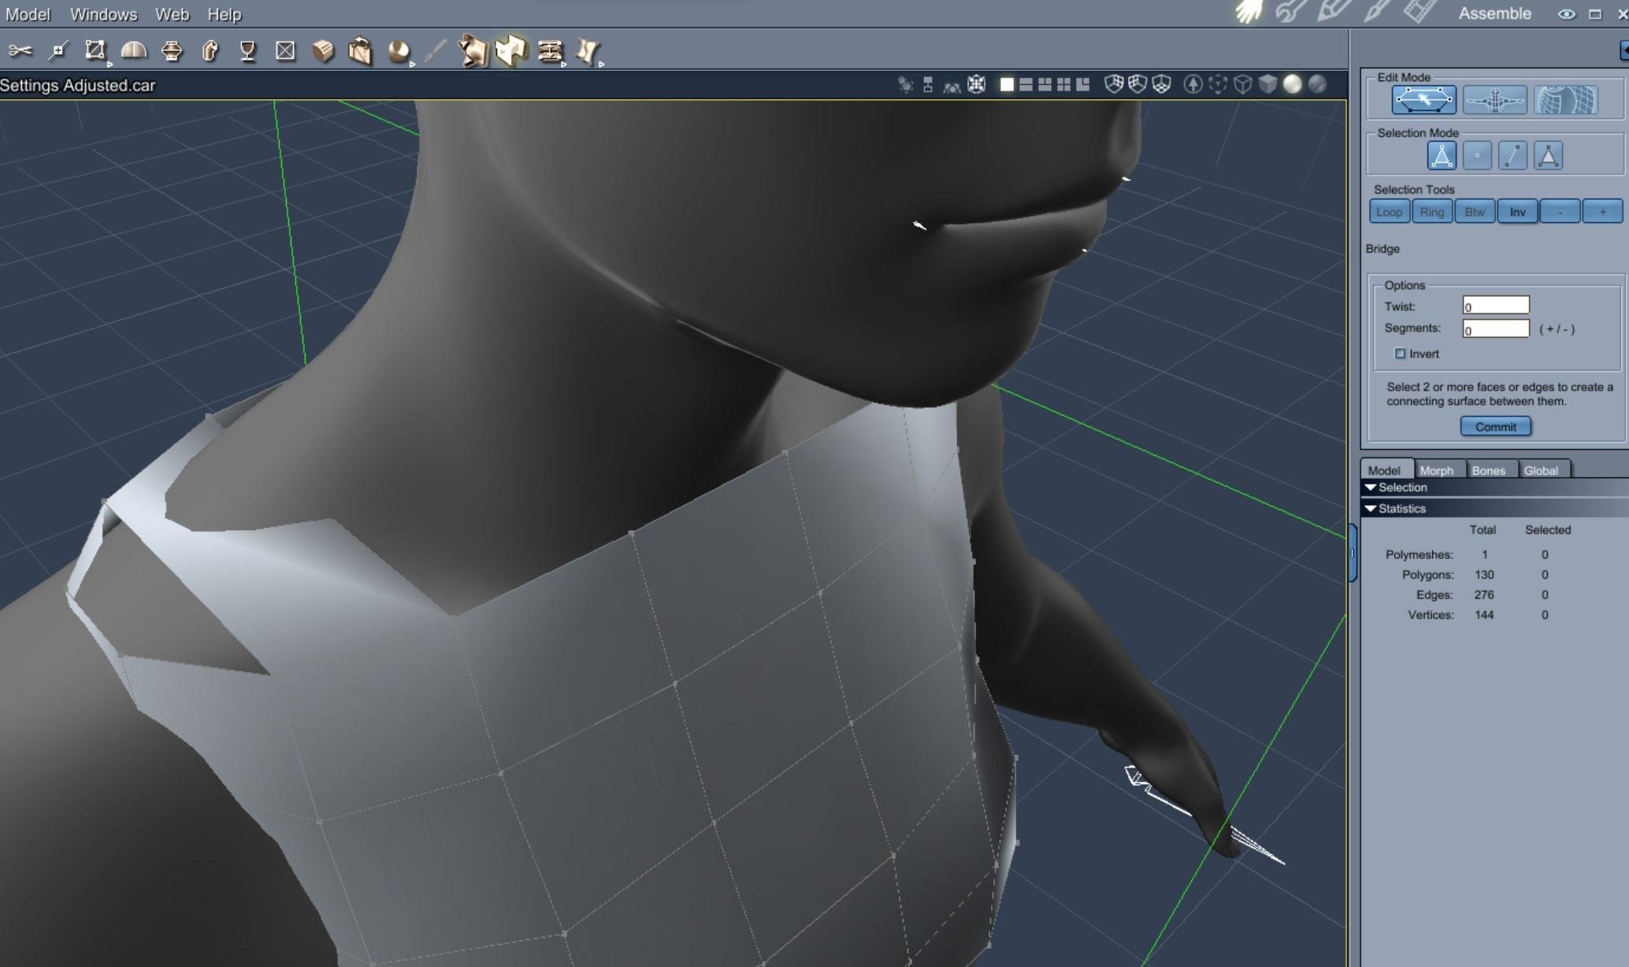Collapse the Selection section
This screenshot has width=1629, height=967.
(x=1371, y=487)
